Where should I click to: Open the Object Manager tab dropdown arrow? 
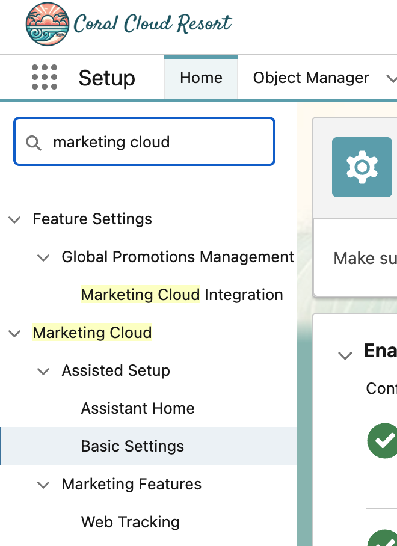391,79
